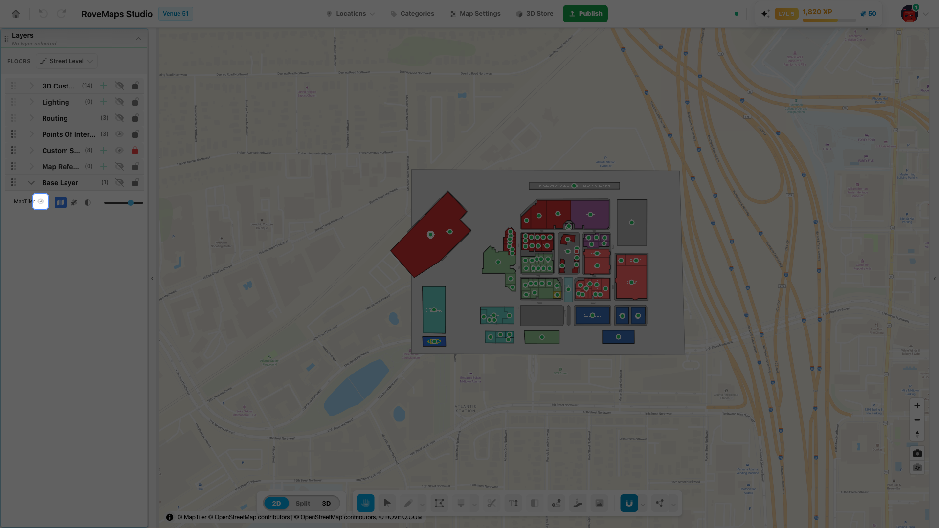Screen dimensions: 939x528
Task: Toggle MapTiler sublayer visibility eye
Action: (41, 201)
